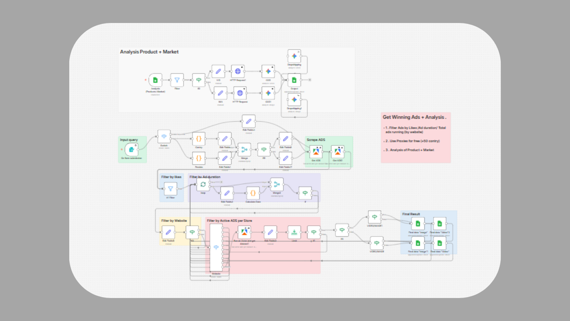
Task: Click the "Limit" node in Filter by Active ADS
Action: (295, 232)
